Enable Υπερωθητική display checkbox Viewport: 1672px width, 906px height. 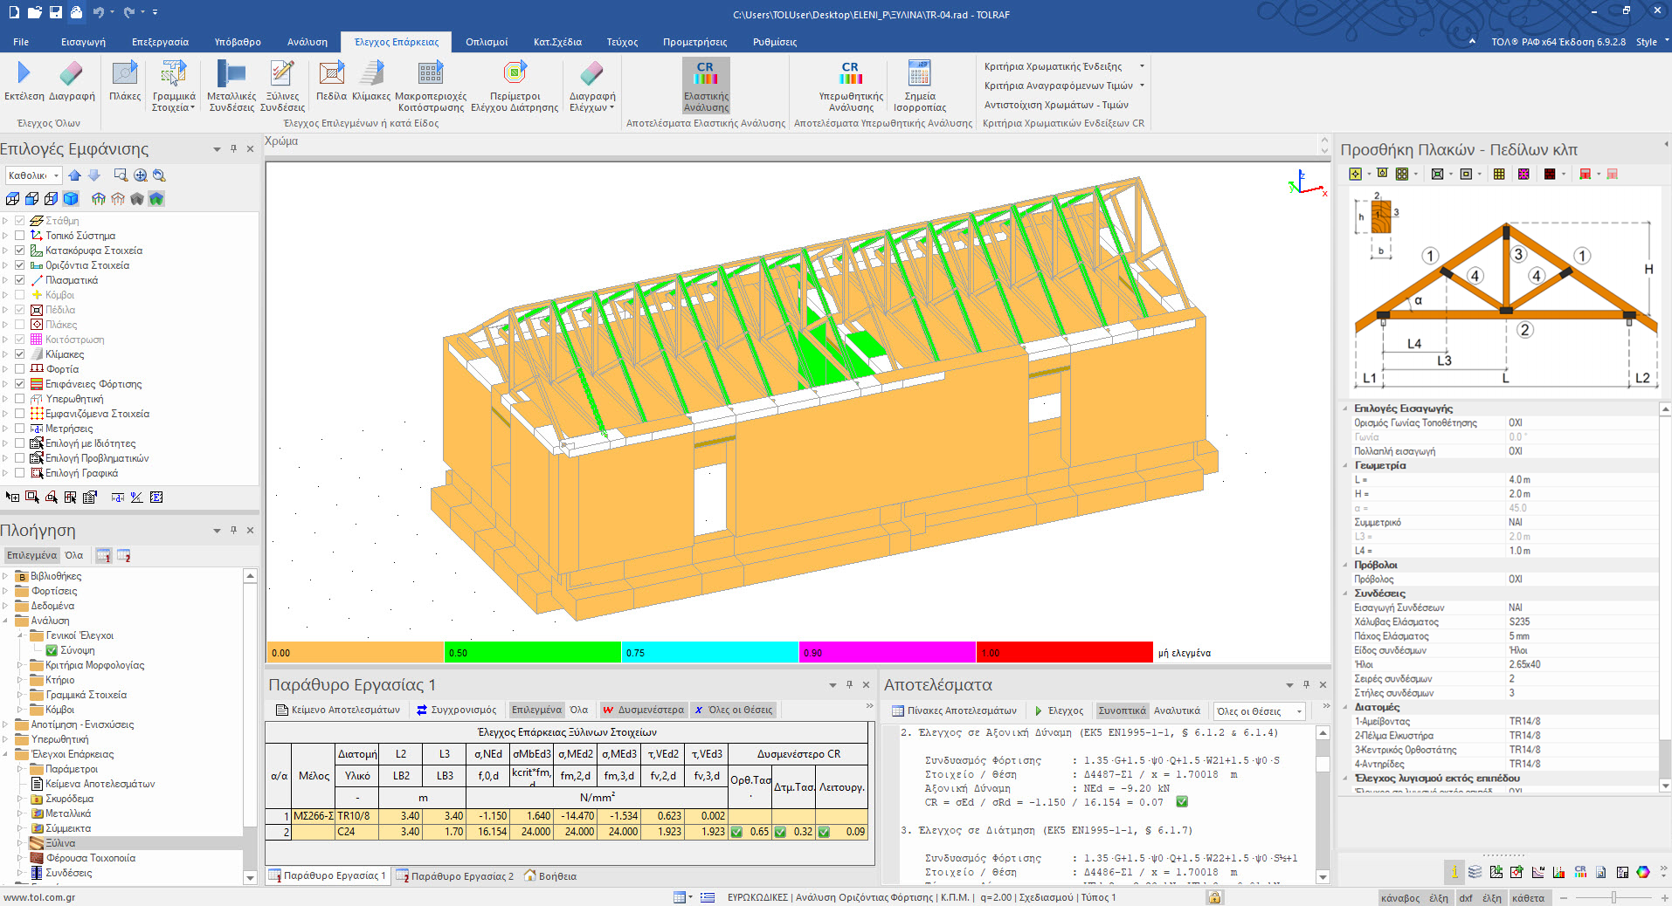tap(19, 399)
